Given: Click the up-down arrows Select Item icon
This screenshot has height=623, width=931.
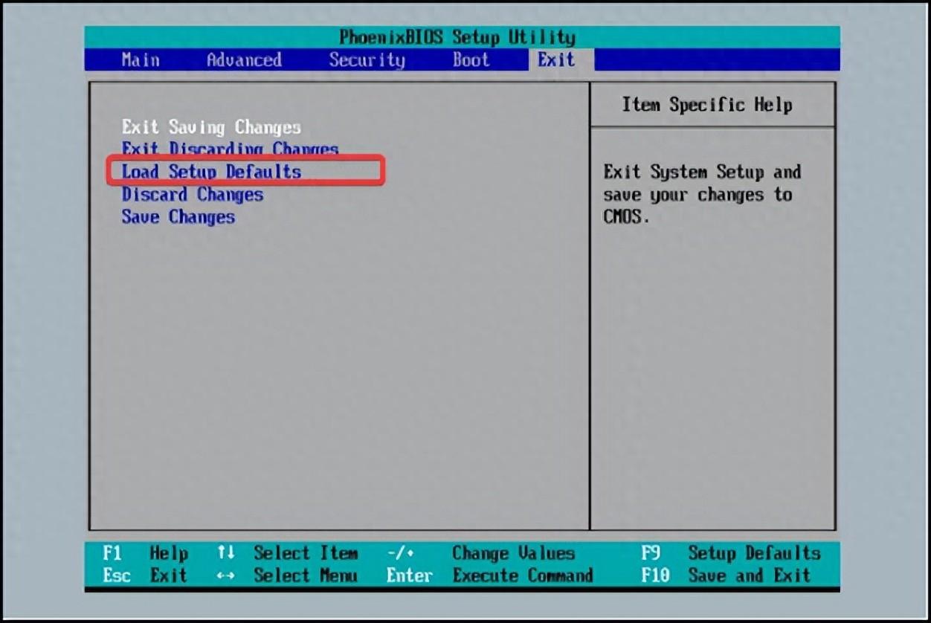Looking at the screenshot, I should pos(226,553).
